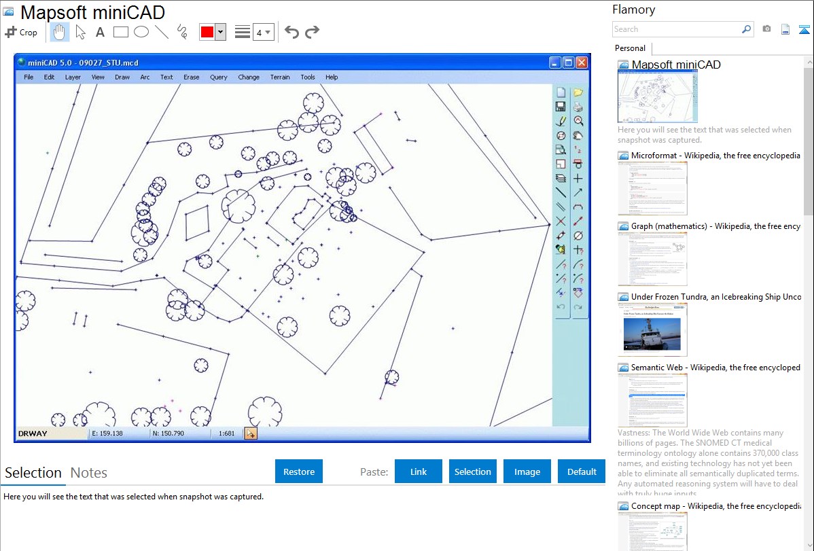Viewport: 814px width, 551px height.
Task: Choose the ellipse shape tool
Action: [x=141, y=32]
